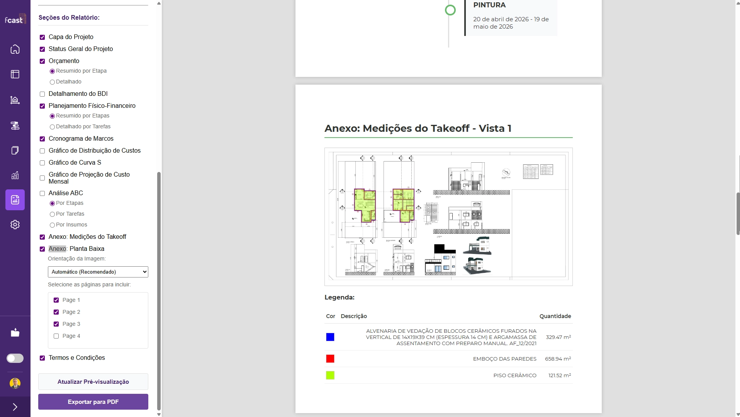
Task: Open the user profile avatar
Action: click(x=15, y=383)
